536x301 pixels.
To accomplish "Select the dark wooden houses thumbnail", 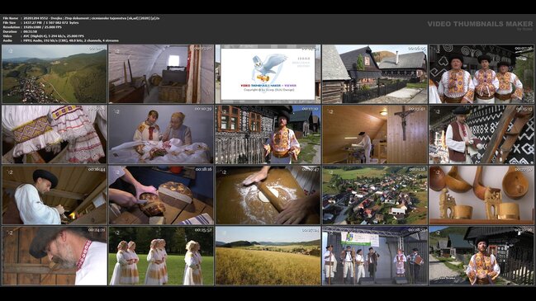I will click(375, 74).
